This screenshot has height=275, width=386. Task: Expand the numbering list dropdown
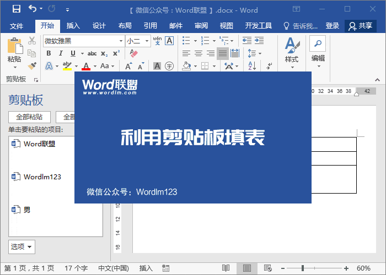point(214,41)
